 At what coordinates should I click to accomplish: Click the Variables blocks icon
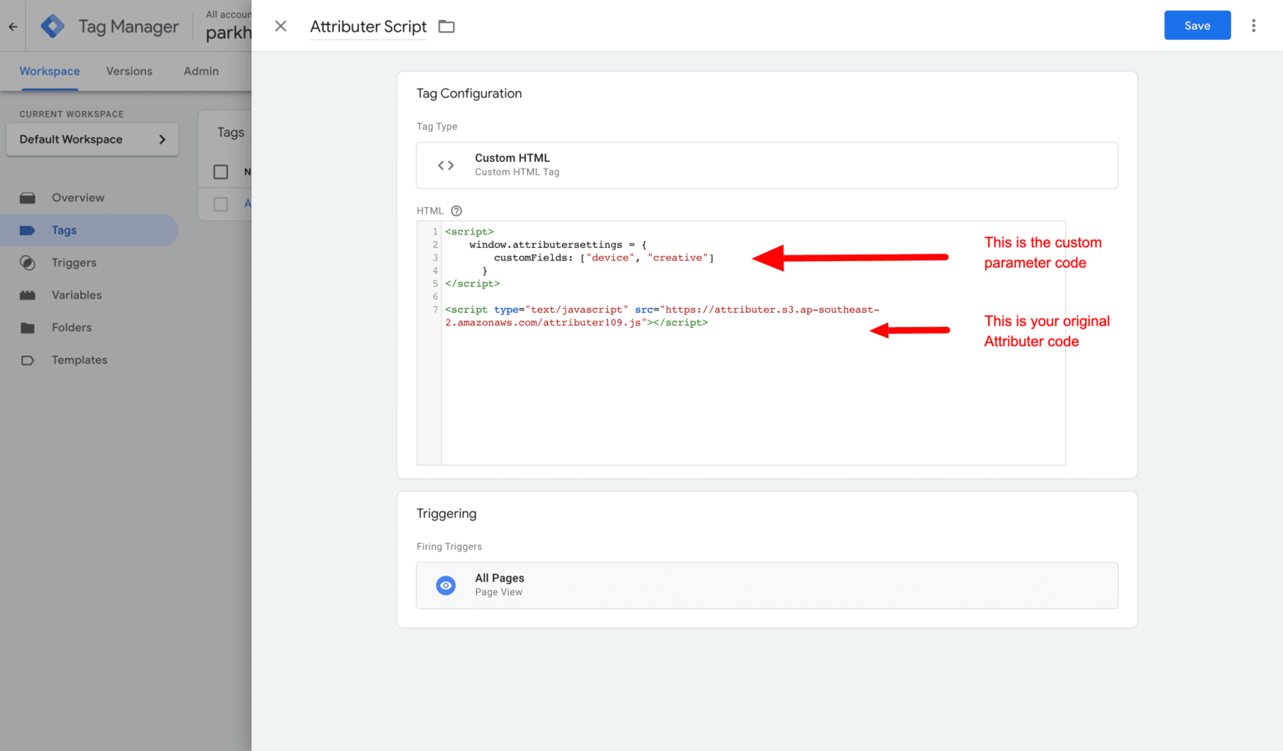28,295
